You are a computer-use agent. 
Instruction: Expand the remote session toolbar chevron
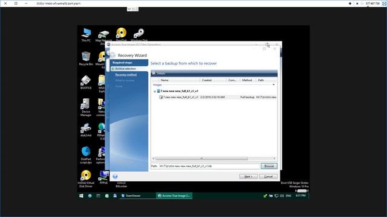point(129,9)
